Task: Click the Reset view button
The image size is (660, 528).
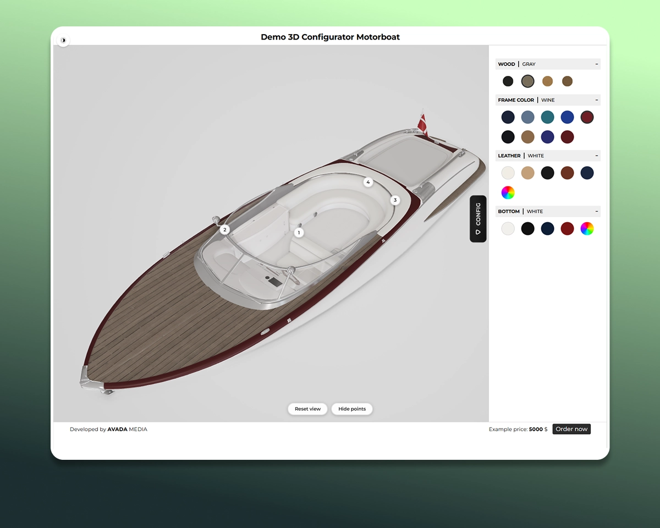Action: pos(308,409)
